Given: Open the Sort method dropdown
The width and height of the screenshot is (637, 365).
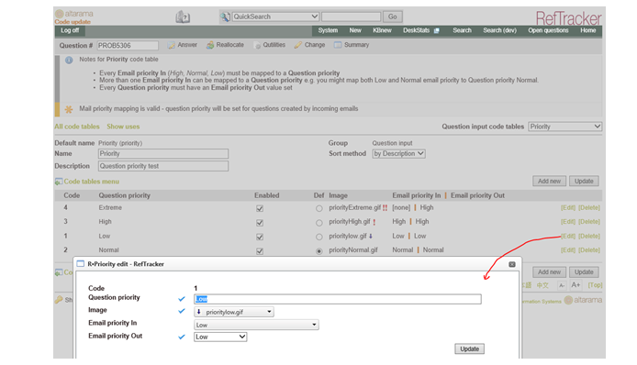Looking at the screenshot, I should click(x=398, y=154).
